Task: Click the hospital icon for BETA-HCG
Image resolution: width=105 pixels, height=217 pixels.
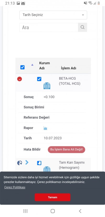Action: 47,86
